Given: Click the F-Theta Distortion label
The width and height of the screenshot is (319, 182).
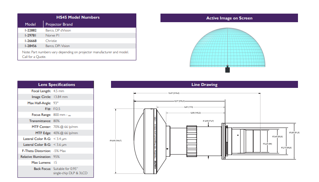Looking at the screenshot, I should tap(36, 151).
